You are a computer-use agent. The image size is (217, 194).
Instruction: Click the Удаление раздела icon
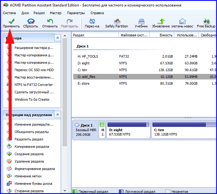tap(9, 161)
